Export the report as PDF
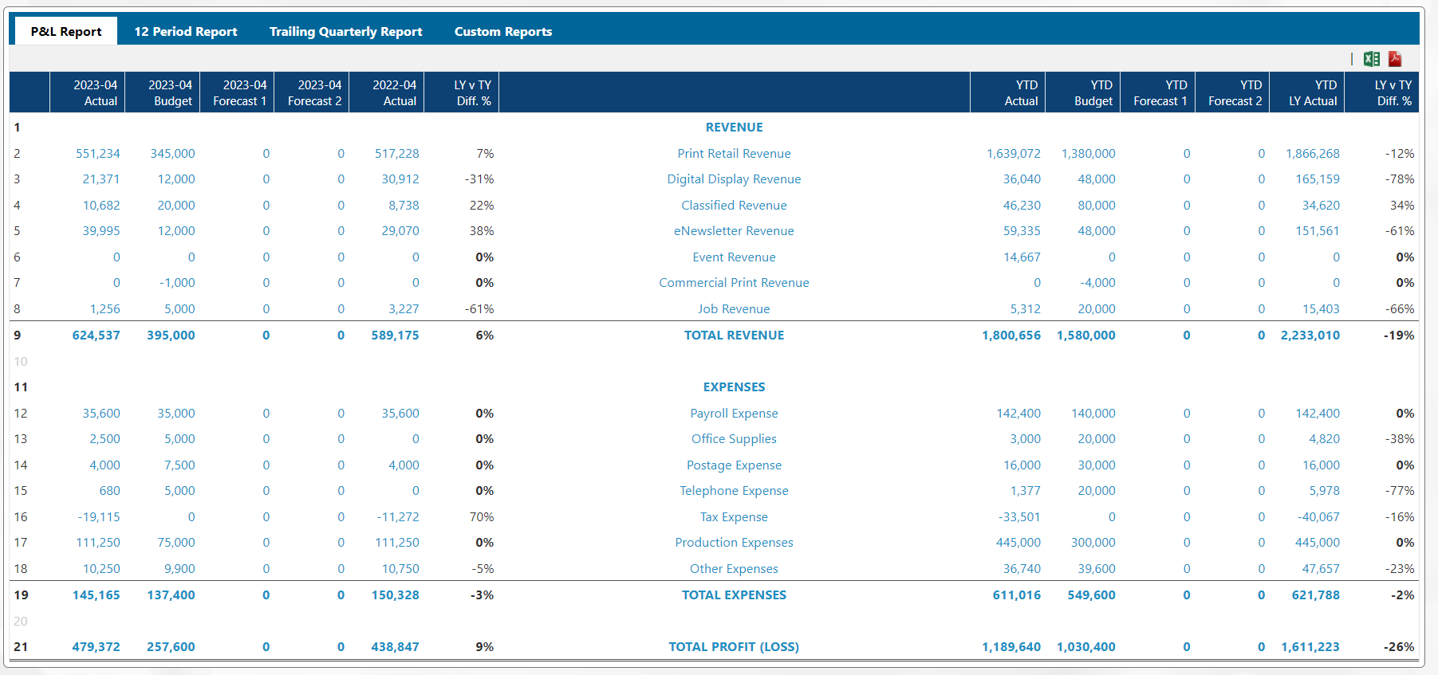 point(1395,59)
